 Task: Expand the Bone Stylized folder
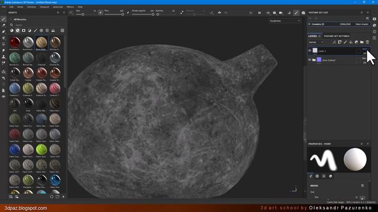tap(314, 60)
